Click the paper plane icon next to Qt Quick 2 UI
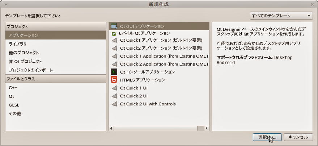The height and width of the screenshot is (146, 318). click(114, 96)
